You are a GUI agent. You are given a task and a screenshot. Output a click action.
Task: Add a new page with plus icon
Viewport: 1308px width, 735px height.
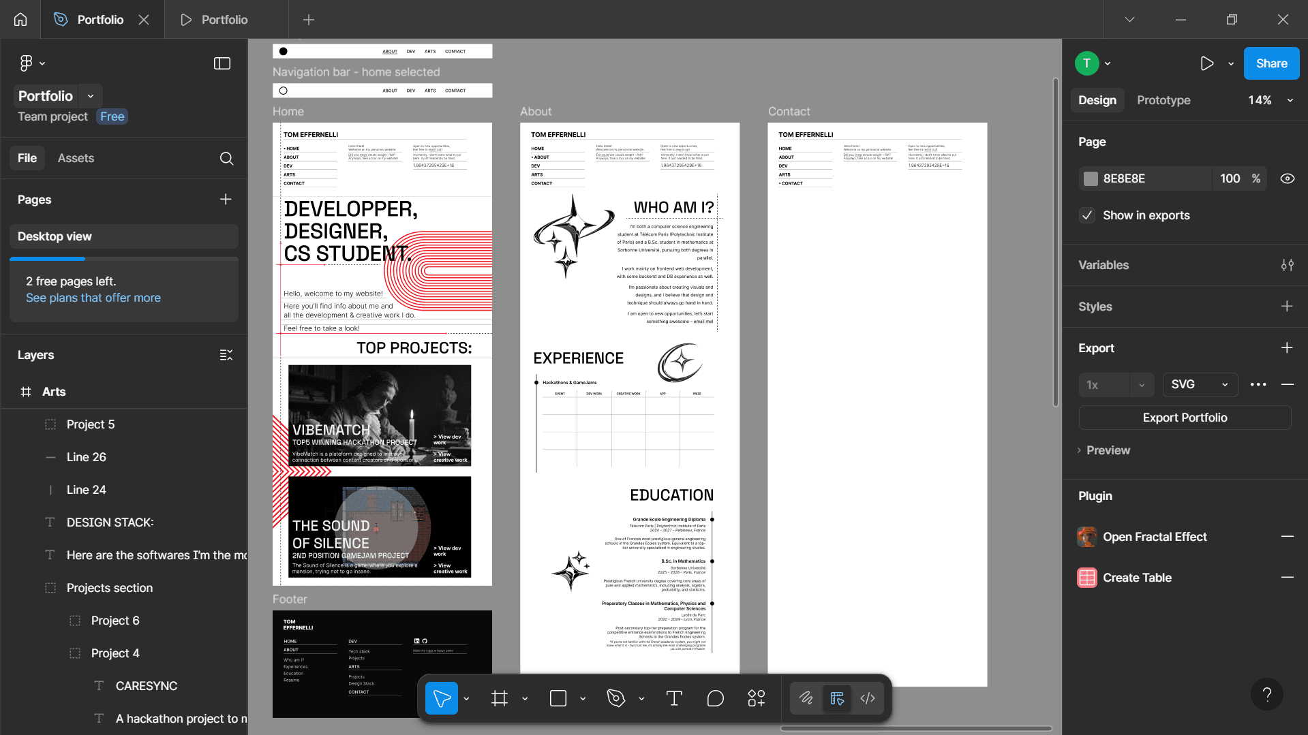226,199
